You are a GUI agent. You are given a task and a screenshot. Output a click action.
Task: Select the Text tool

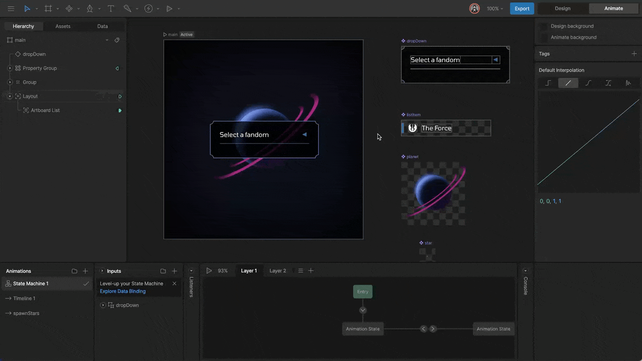(x=111, y=9)
